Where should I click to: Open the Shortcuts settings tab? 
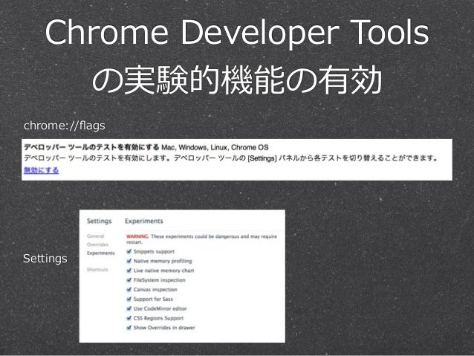97,270
